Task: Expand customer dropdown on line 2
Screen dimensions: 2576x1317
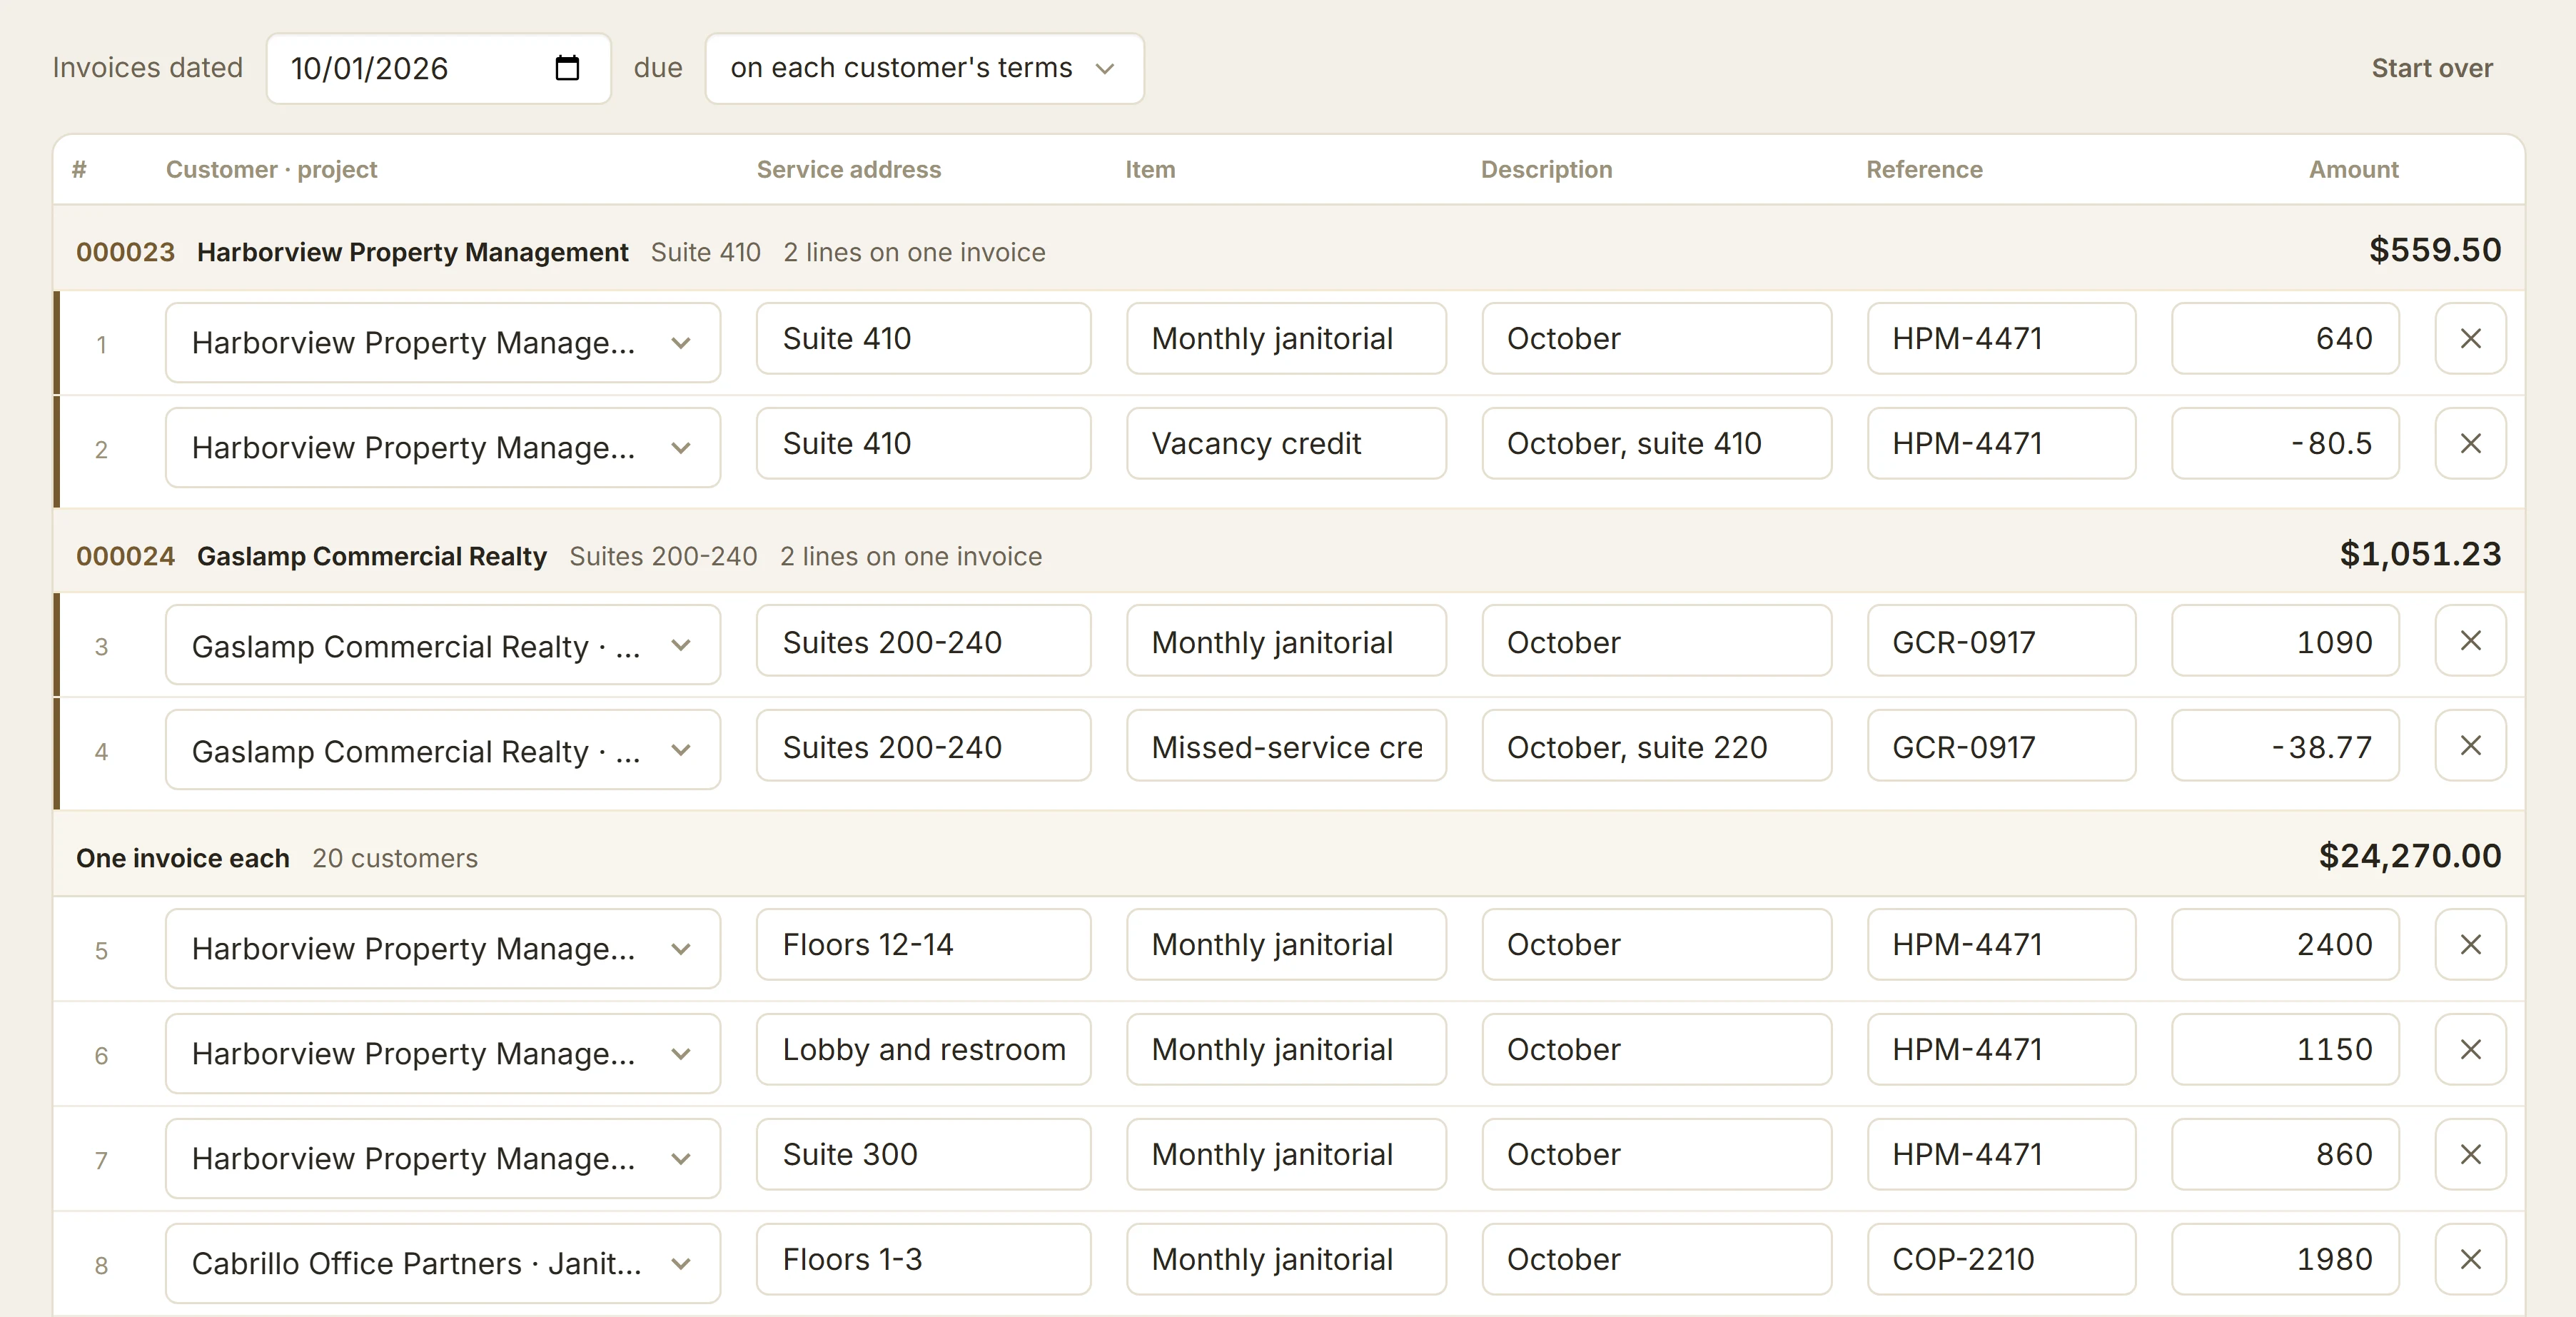Action: [442, 448]
